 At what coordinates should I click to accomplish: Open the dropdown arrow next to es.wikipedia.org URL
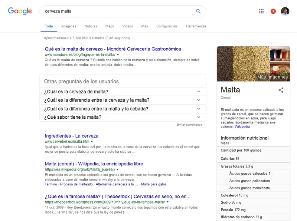[117, 169]
